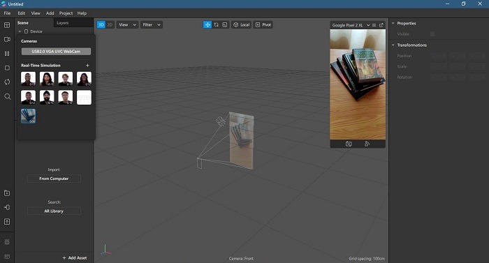Open the Help menu
The image size is (489, 263).
82,13
